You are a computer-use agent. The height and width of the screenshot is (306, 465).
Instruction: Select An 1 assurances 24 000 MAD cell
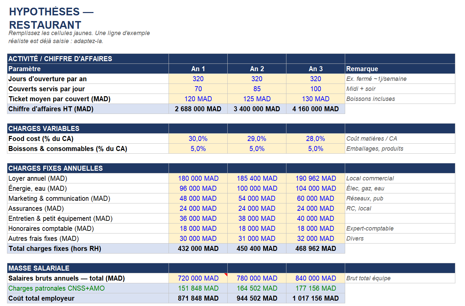pyautogui.click(x=198, y=208)
